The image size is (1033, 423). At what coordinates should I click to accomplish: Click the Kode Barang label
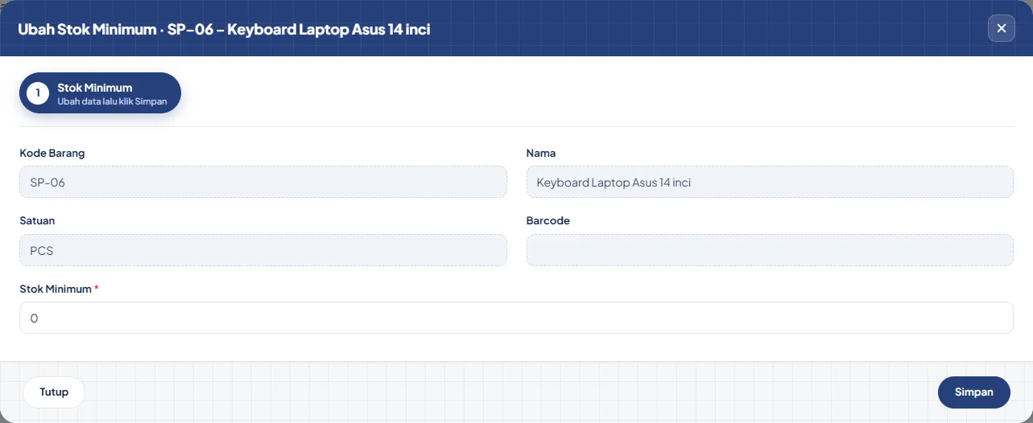(52, 153)
